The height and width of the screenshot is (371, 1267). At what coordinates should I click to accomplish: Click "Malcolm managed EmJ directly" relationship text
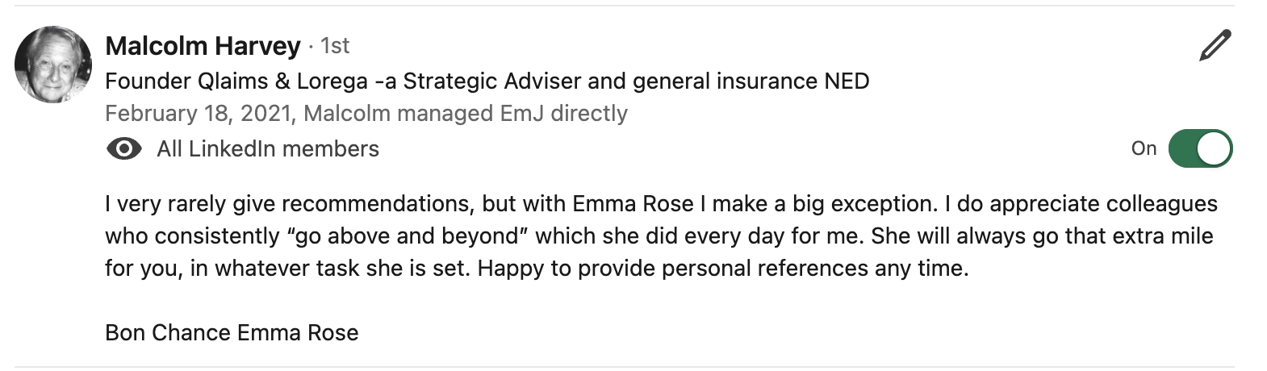point(466,114)
